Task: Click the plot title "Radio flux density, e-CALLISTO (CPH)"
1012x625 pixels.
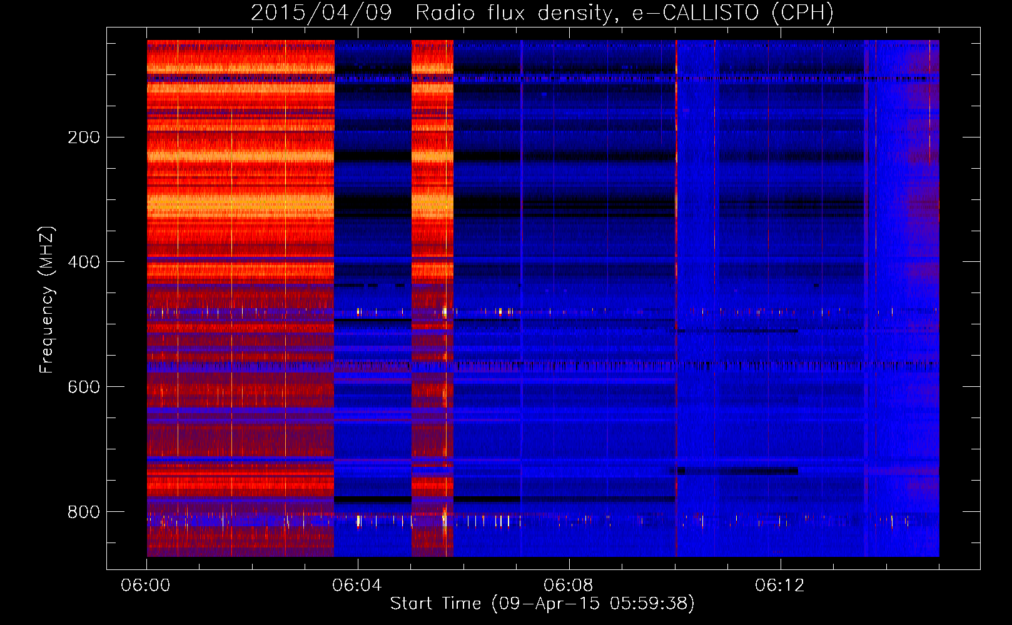Action: [624, 12]
